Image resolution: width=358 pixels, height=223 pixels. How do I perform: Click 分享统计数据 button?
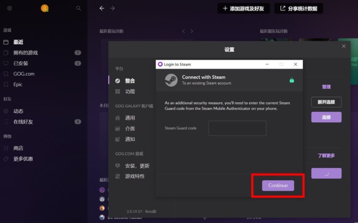pos(298,9)
